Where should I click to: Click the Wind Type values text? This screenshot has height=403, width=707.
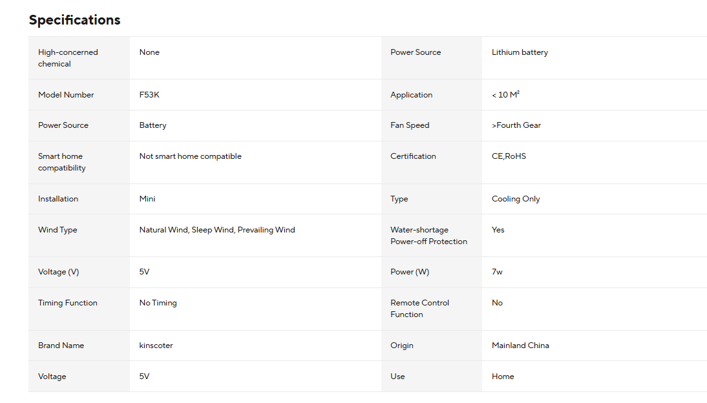[217, 230]
